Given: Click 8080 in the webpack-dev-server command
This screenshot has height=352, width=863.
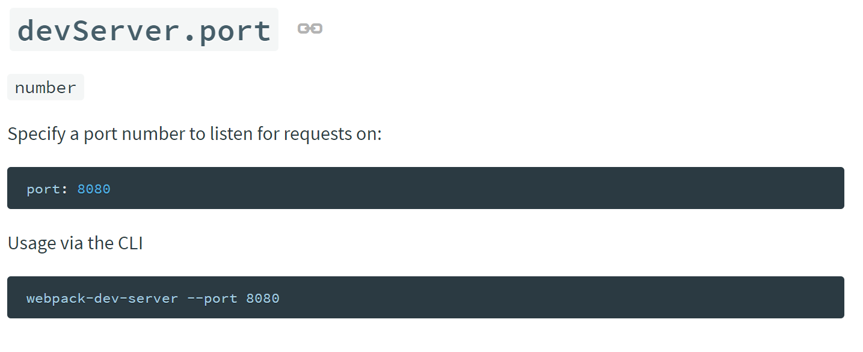Looking at the screenshot, I should 263,299.
